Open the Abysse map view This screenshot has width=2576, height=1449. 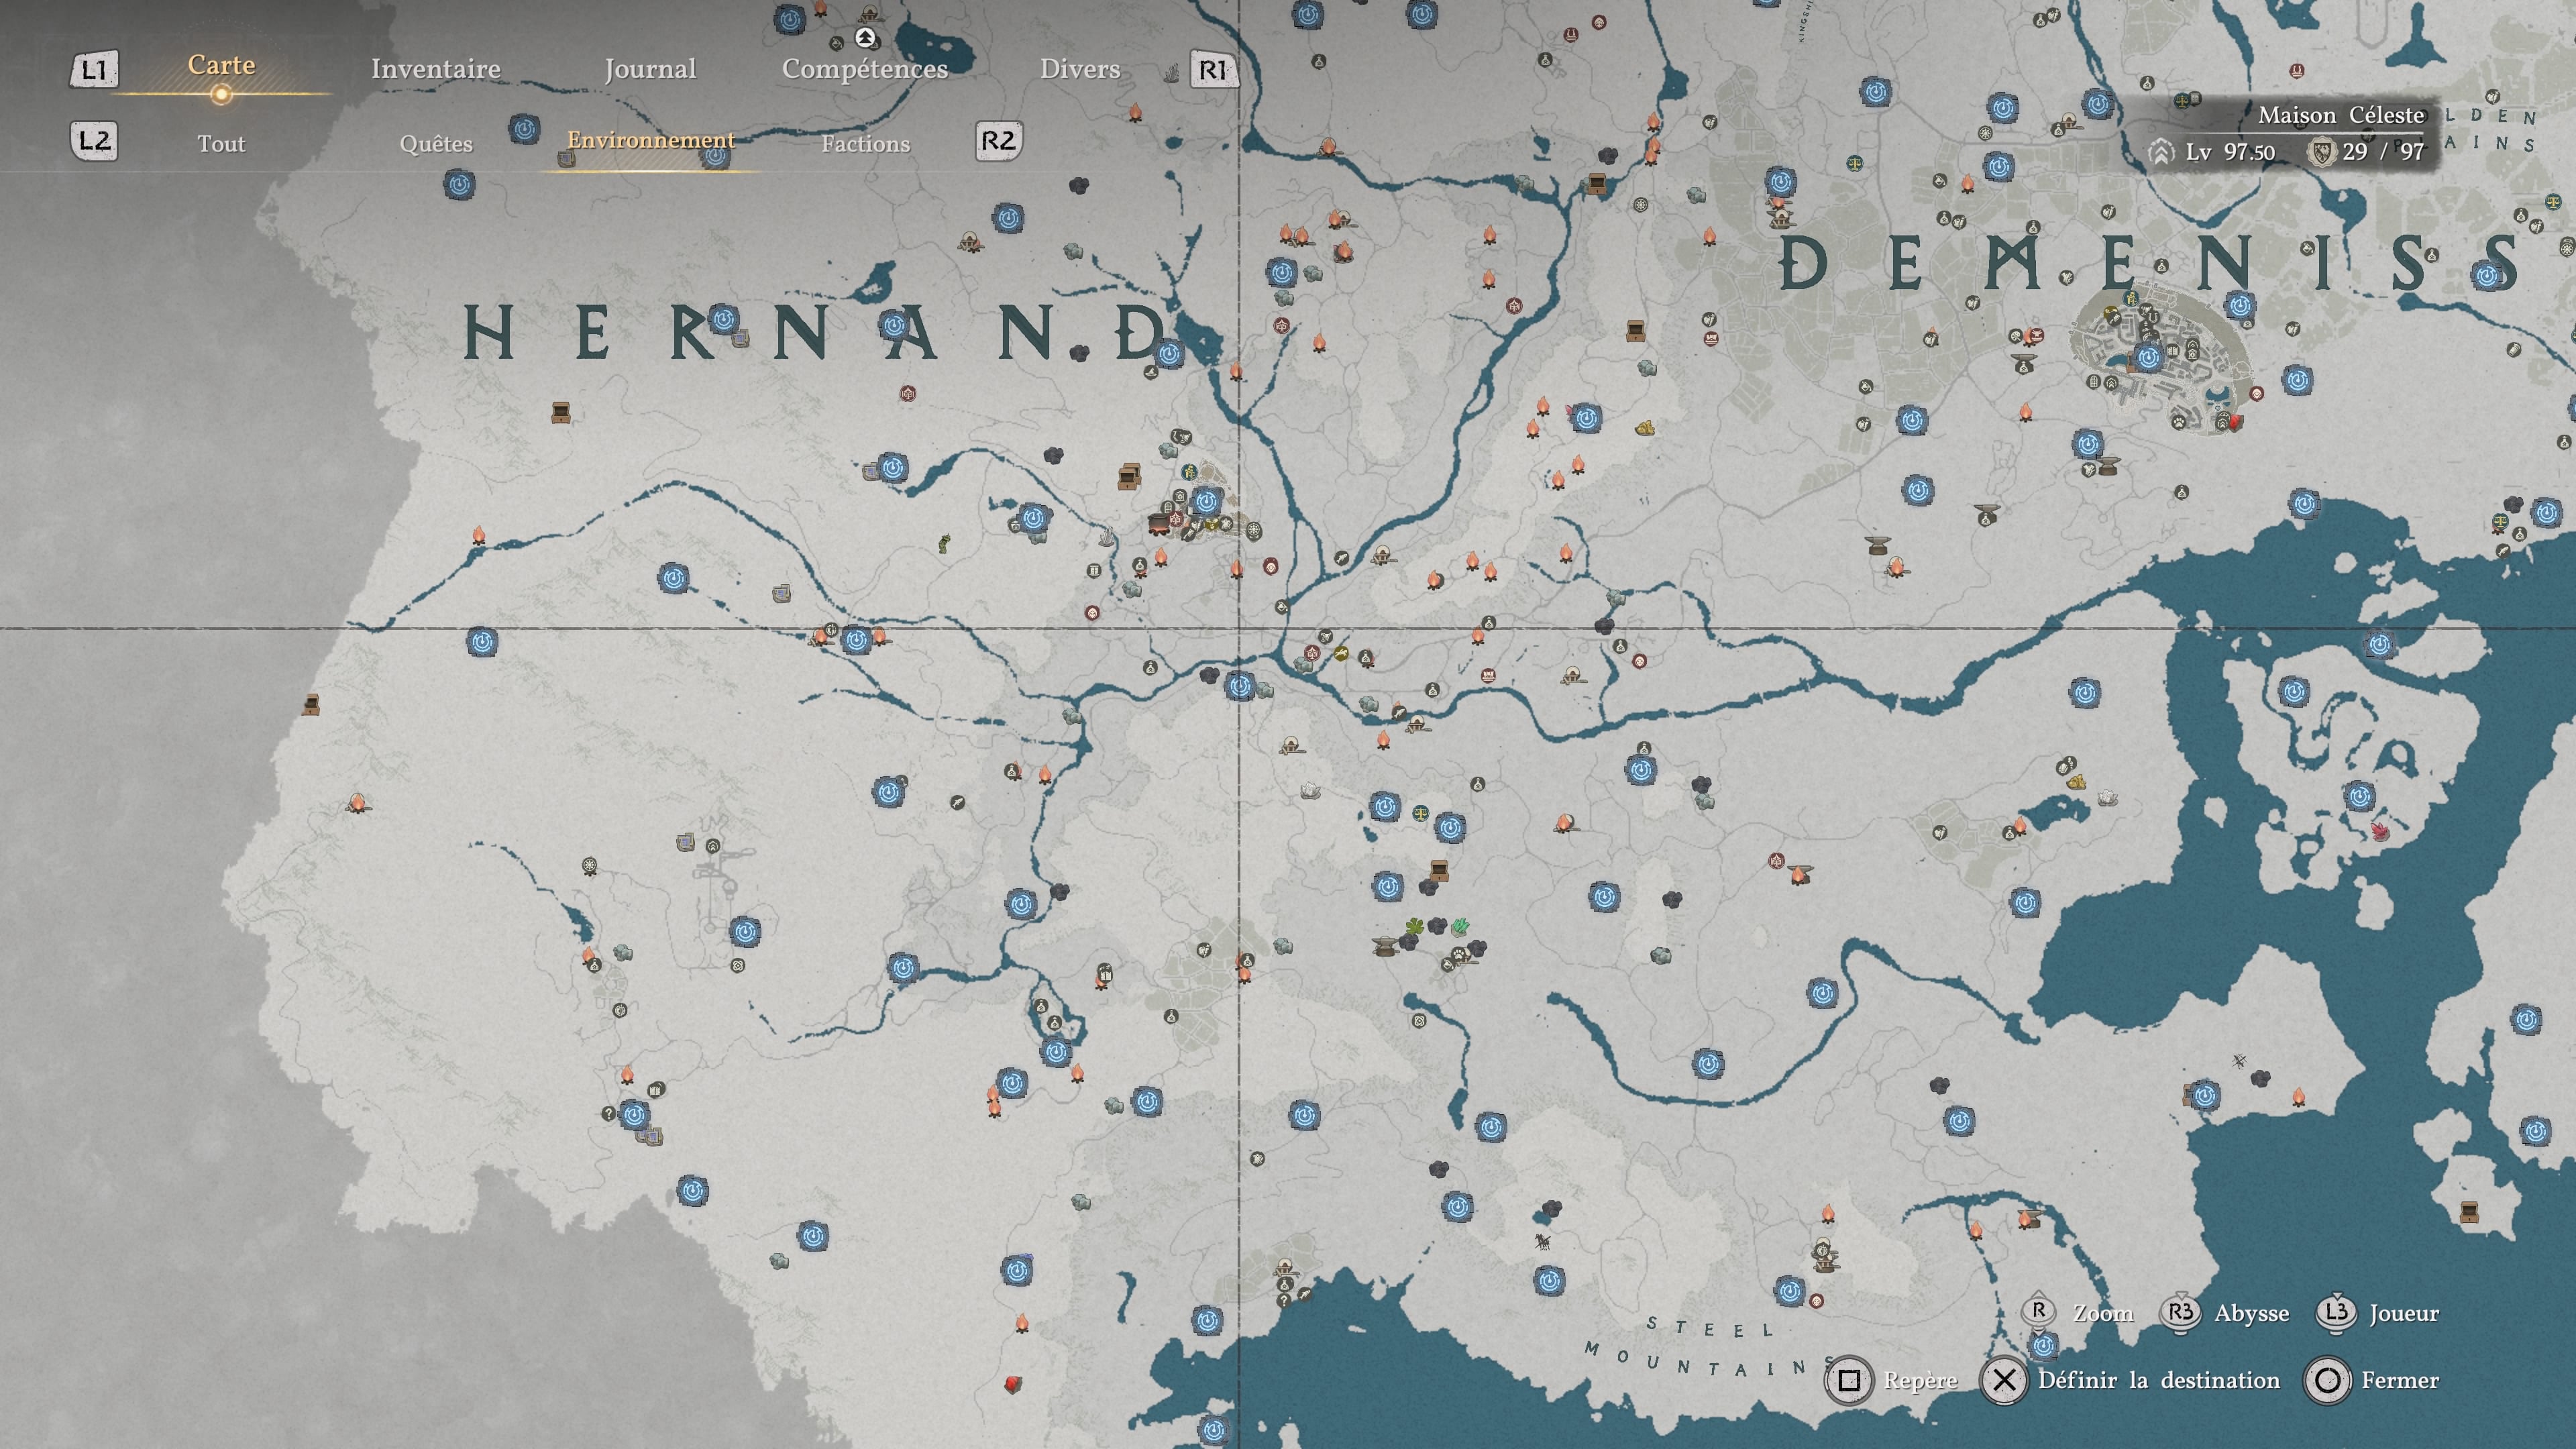pos(2226,1313)
